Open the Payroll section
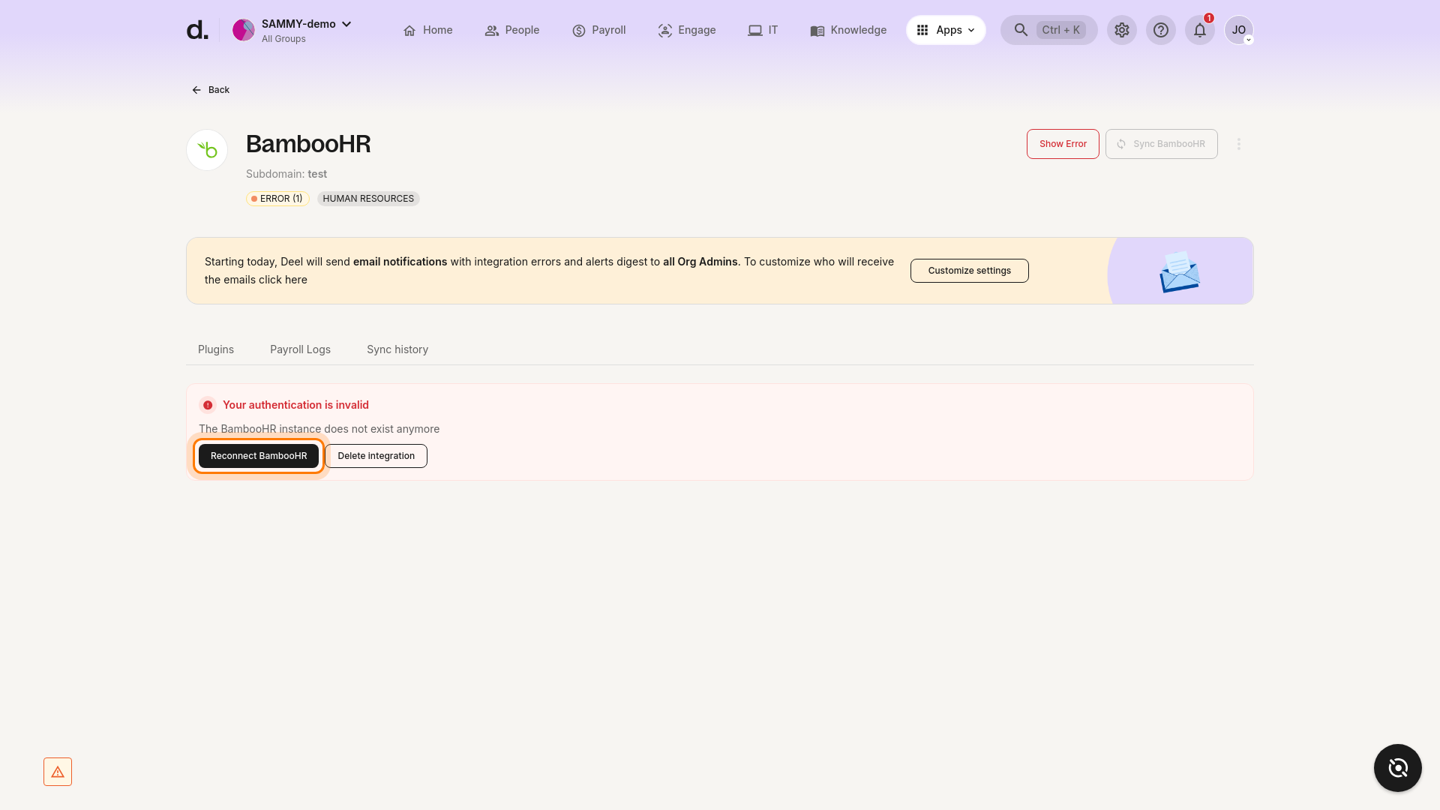The width and height of the screenshot is (1440, 810). 598,30
